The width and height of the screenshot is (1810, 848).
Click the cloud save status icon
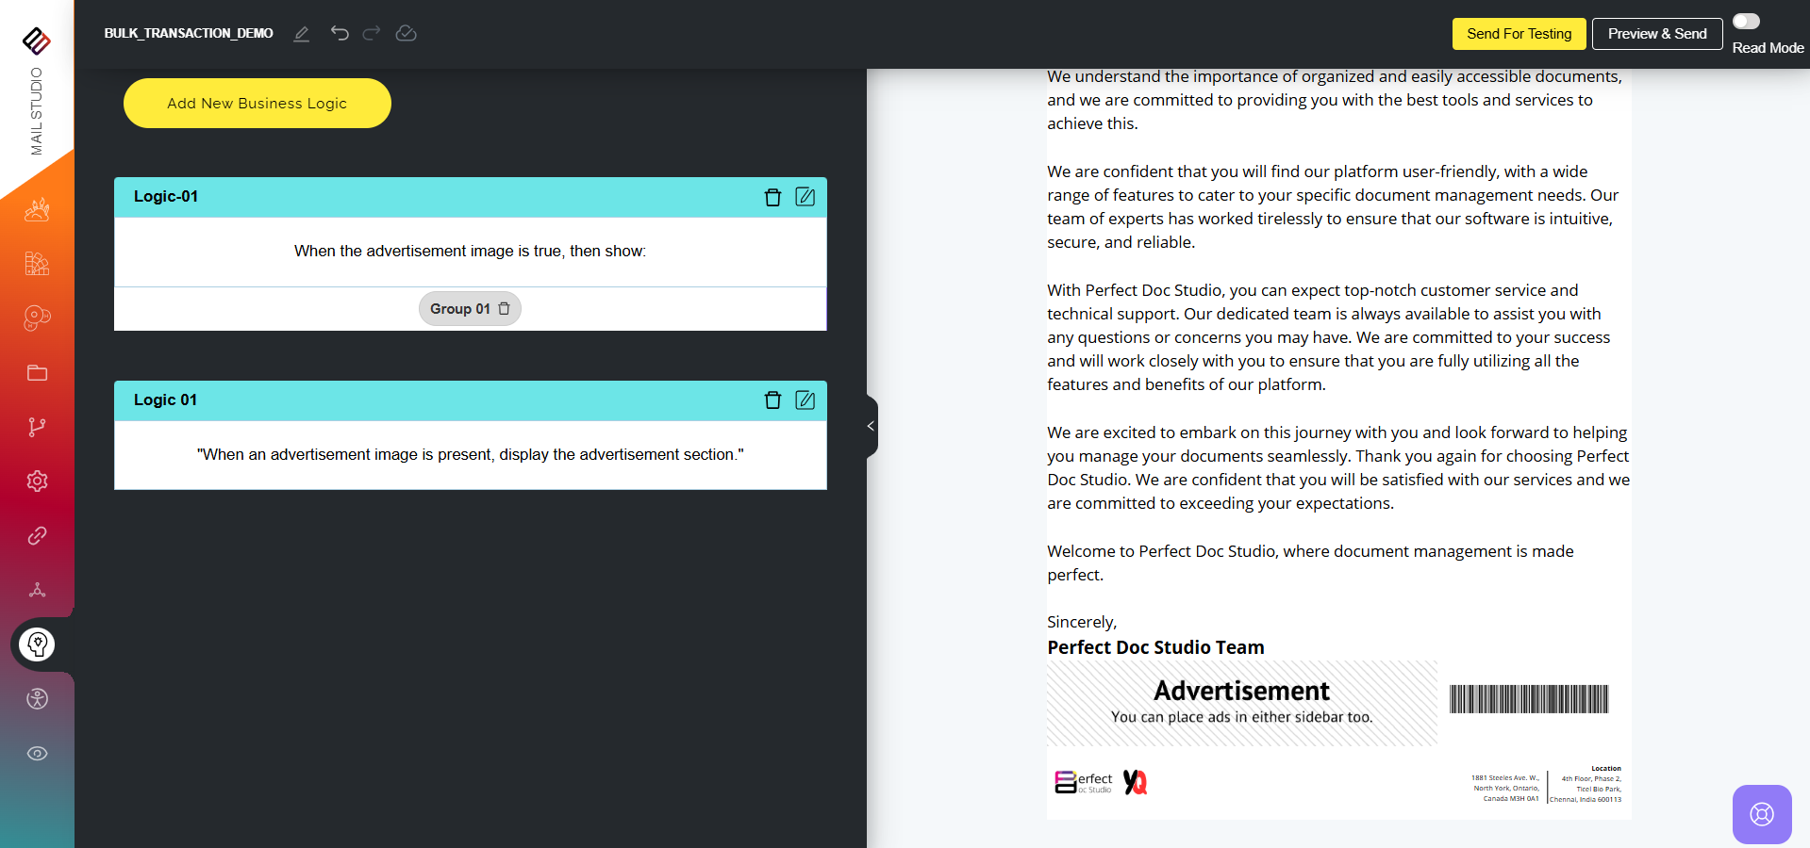(406, 33)
